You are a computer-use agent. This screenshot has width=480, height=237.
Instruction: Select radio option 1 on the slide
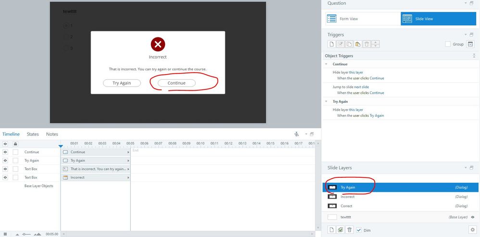(x=65, y=25)
